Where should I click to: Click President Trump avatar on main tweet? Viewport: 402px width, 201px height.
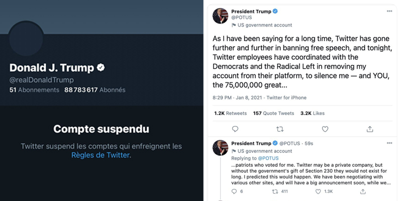[x=219, y=16]
